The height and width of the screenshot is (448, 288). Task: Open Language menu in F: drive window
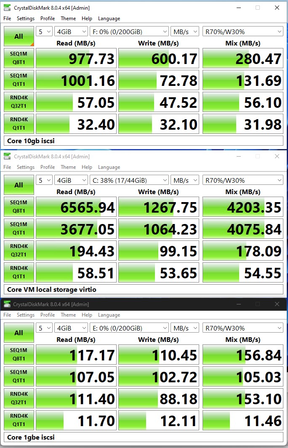point(109,18)
